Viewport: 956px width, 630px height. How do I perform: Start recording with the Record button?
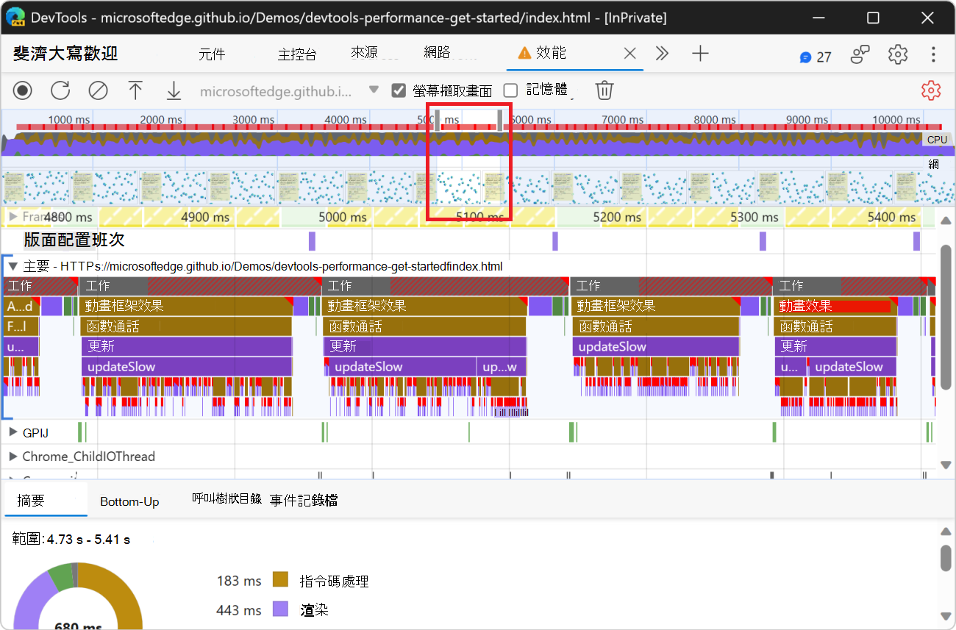tap(23, 90)
